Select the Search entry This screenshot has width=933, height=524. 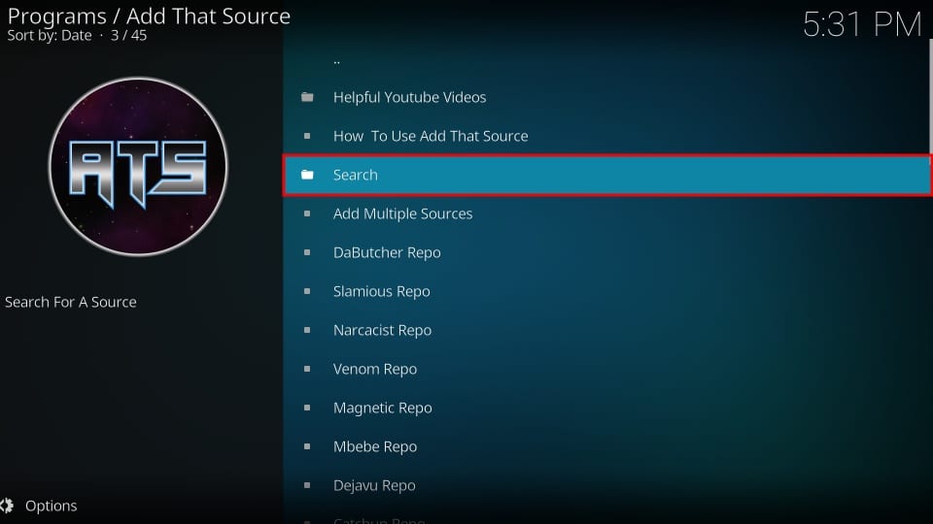click(x=606, y=175)
